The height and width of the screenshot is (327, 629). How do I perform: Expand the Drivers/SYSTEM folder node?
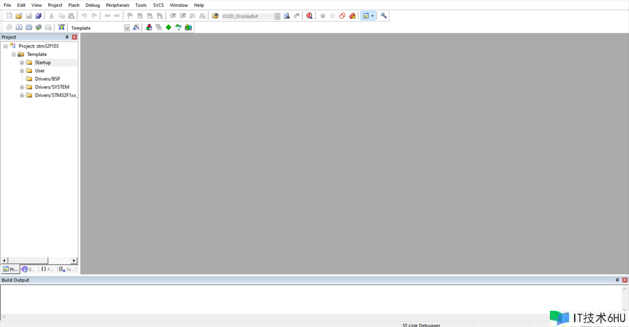(22, 87)
